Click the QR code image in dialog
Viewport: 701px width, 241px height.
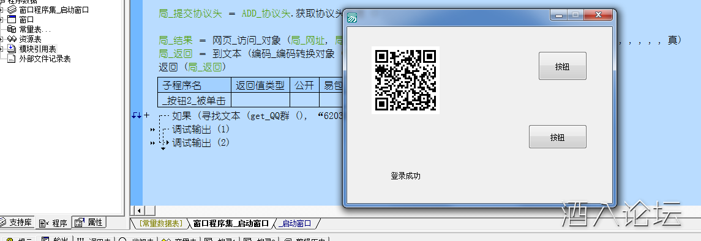tap(405, 80)
